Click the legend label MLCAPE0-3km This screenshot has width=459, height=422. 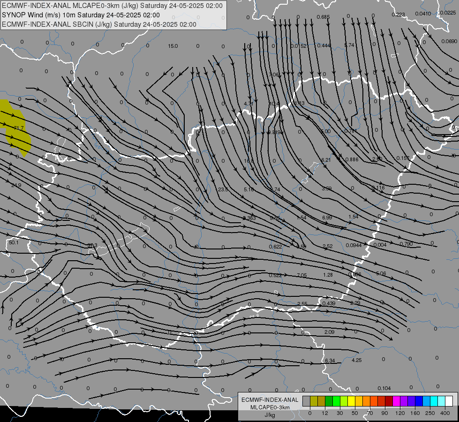270,407
